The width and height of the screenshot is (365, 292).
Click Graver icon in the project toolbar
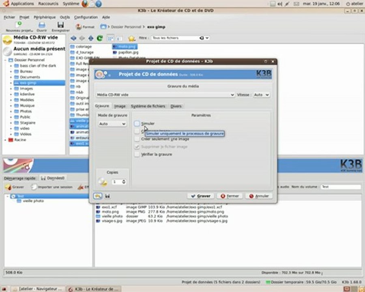[x=9, y=187]
